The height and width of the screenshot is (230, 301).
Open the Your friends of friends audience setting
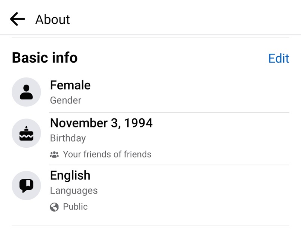(x=107, y=154)
